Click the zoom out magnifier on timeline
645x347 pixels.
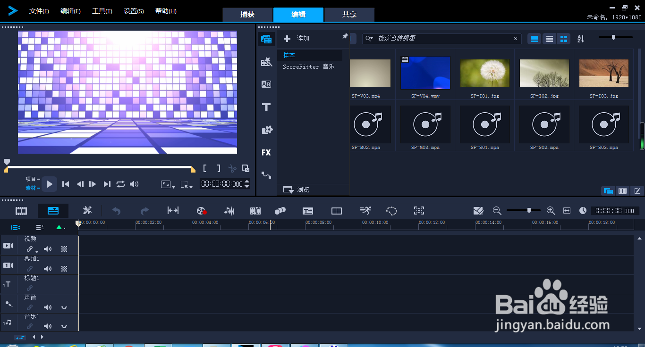[497, 211]
